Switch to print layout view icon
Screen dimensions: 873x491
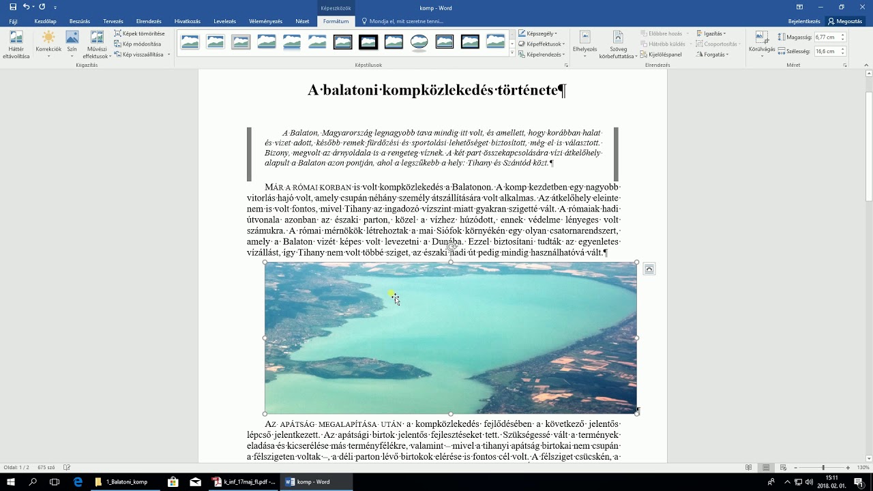pos(766,467)
